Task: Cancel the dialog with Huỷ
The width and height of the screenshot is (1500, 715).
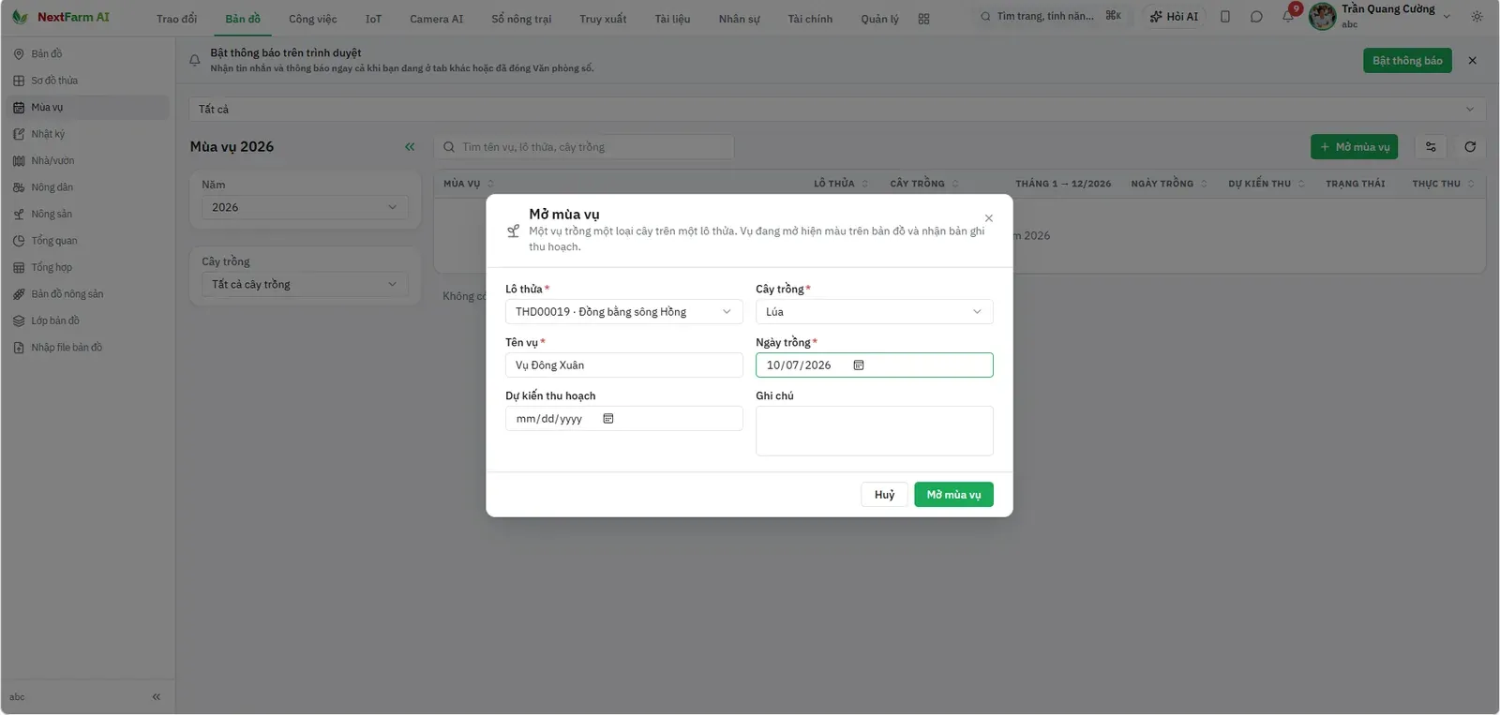Action: tap(884, 495)
